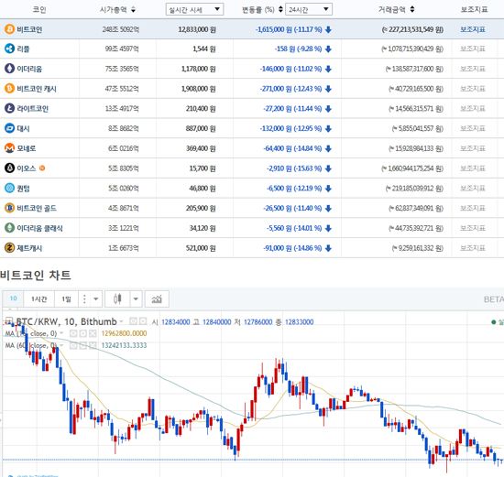Click the 12962800.0000 MA value in legend
This screenshot has height=477, width=504.
click(x=124, y=333)
